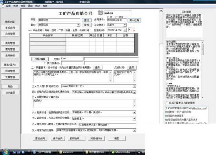Click 选择 button beside 交货时间
The image size is (216, 155).
[x=132, y=67]
